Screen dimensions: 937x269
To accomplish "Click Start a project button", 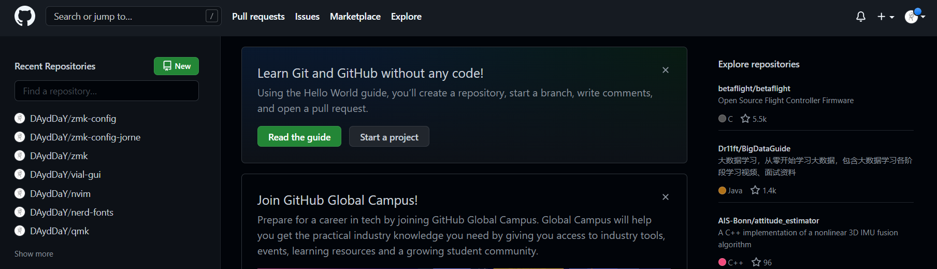I will [389, 137].
